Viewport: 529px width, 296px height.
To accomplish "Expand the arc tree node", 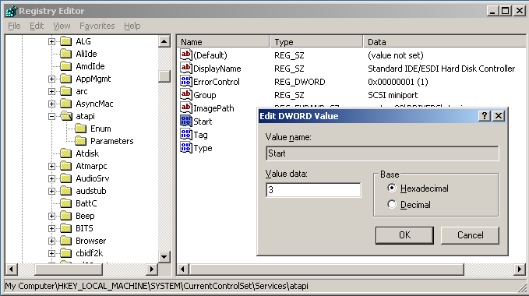I will click(x=51, y=92).
